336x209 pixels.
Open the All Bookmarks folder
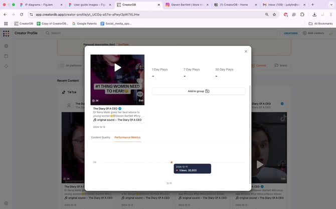(x=321, y=23)
